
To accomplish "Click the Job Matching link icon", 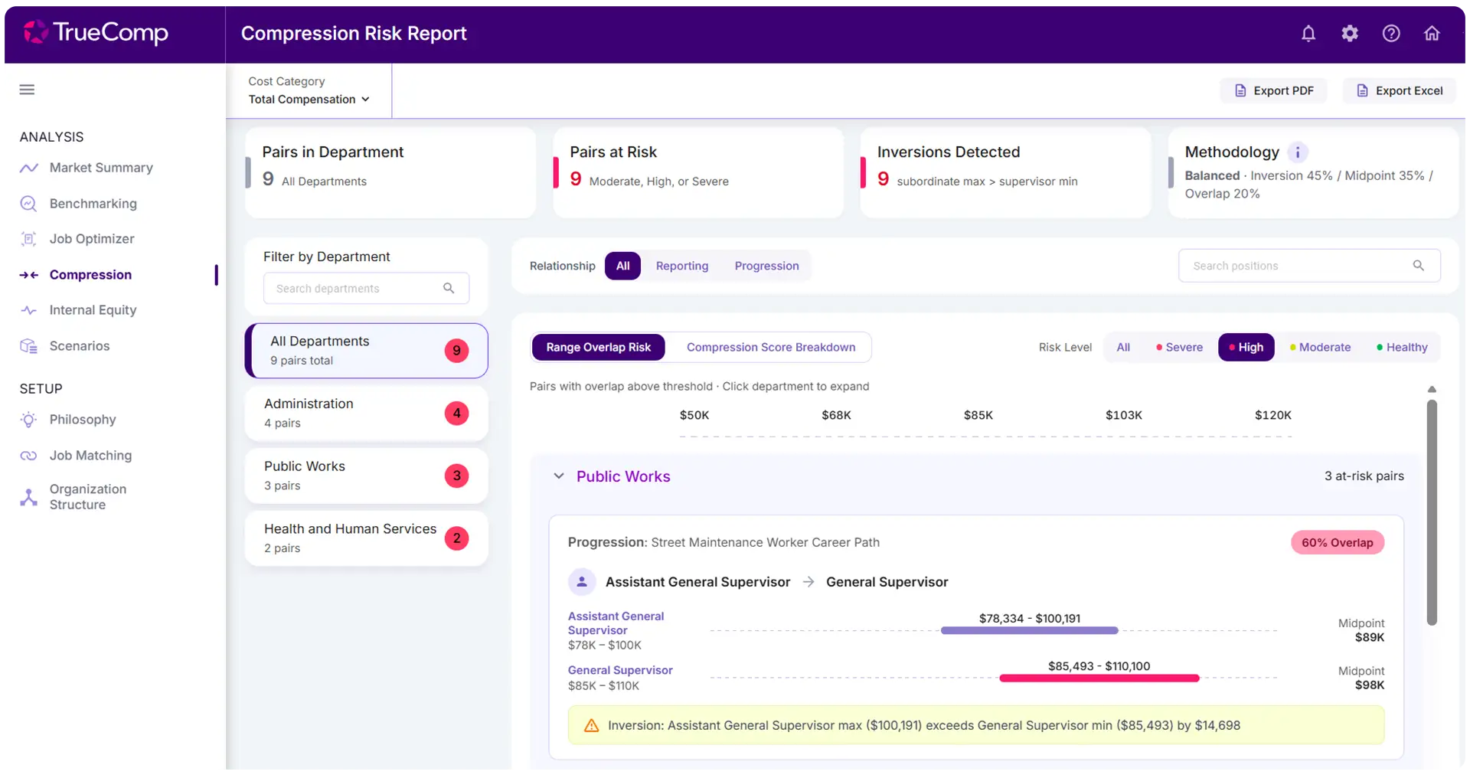I will pyautogui.click(x=28, y=456).
